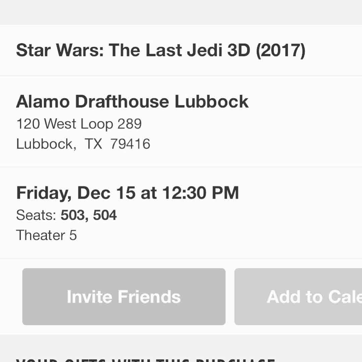The height and width of the screenshot is (362, 362).
Task: Tap the gray header bar above the title
Action: (181, 12)
